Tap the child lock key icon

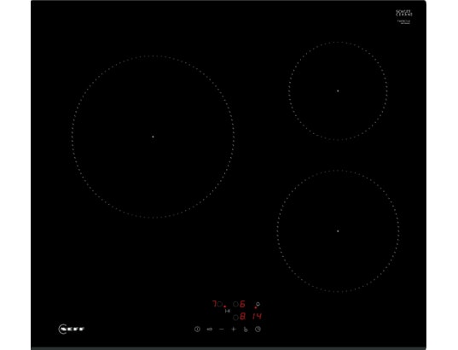point(210,330)
